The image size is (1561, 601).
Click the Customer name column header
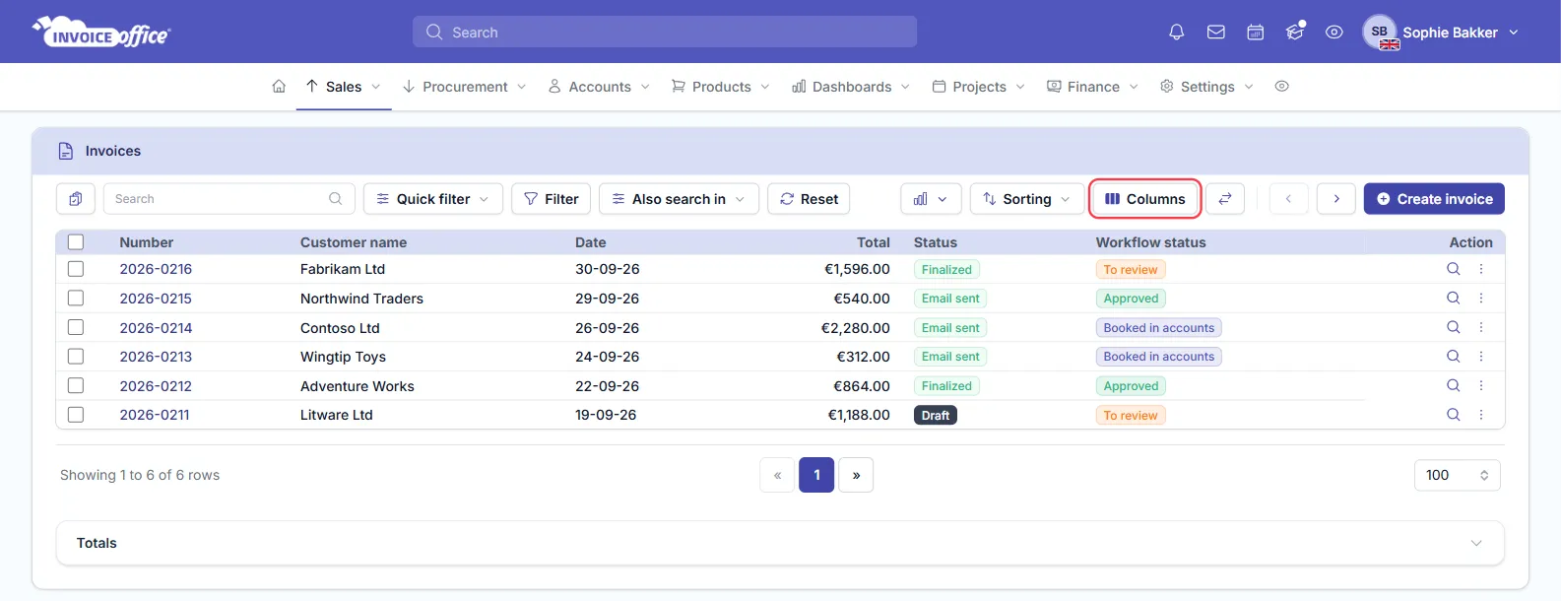click(x=354, y=242)
